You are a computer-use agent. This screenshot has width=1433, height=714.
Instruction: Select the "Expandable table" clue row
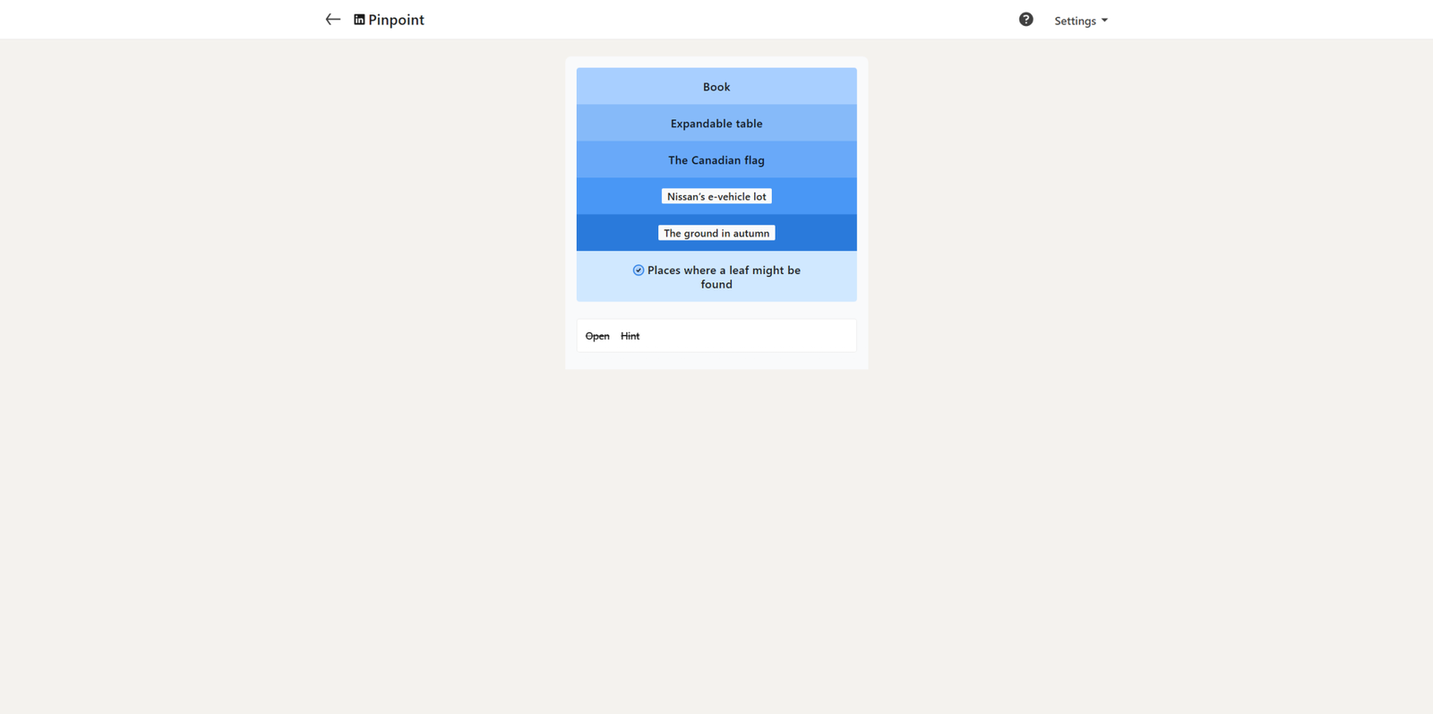716,124
